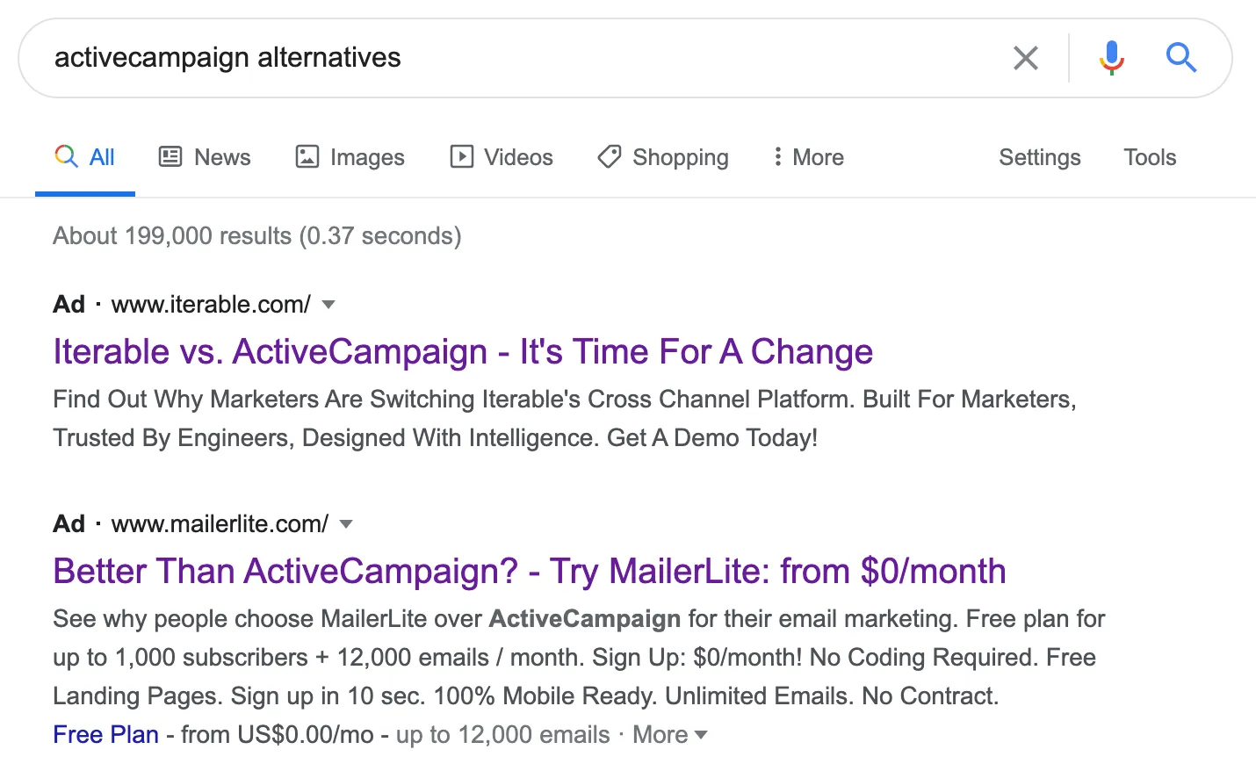Viewport: 1256px width, 771px height.
Task: Click the magnifying glass search icon
Action: point(1180,57)
